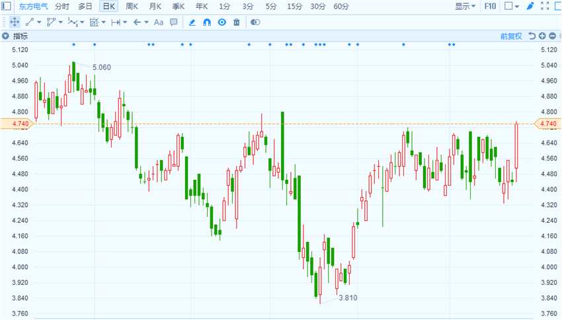Switch to the 季K quarterly tab

click(179, 6)
